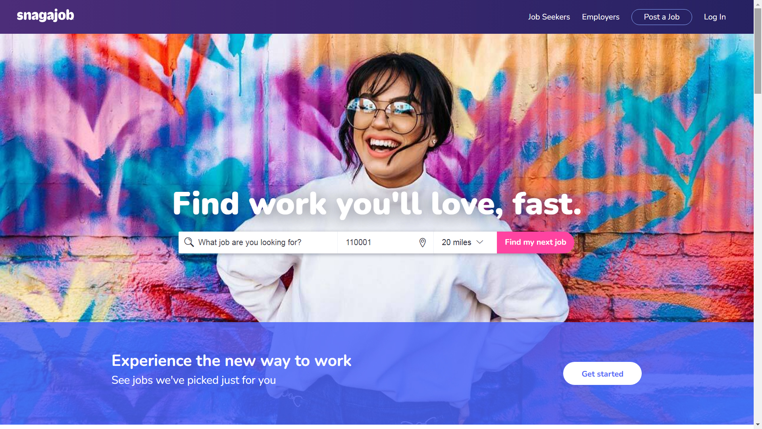Click the scrollbar down arrow

pos(758,425)
